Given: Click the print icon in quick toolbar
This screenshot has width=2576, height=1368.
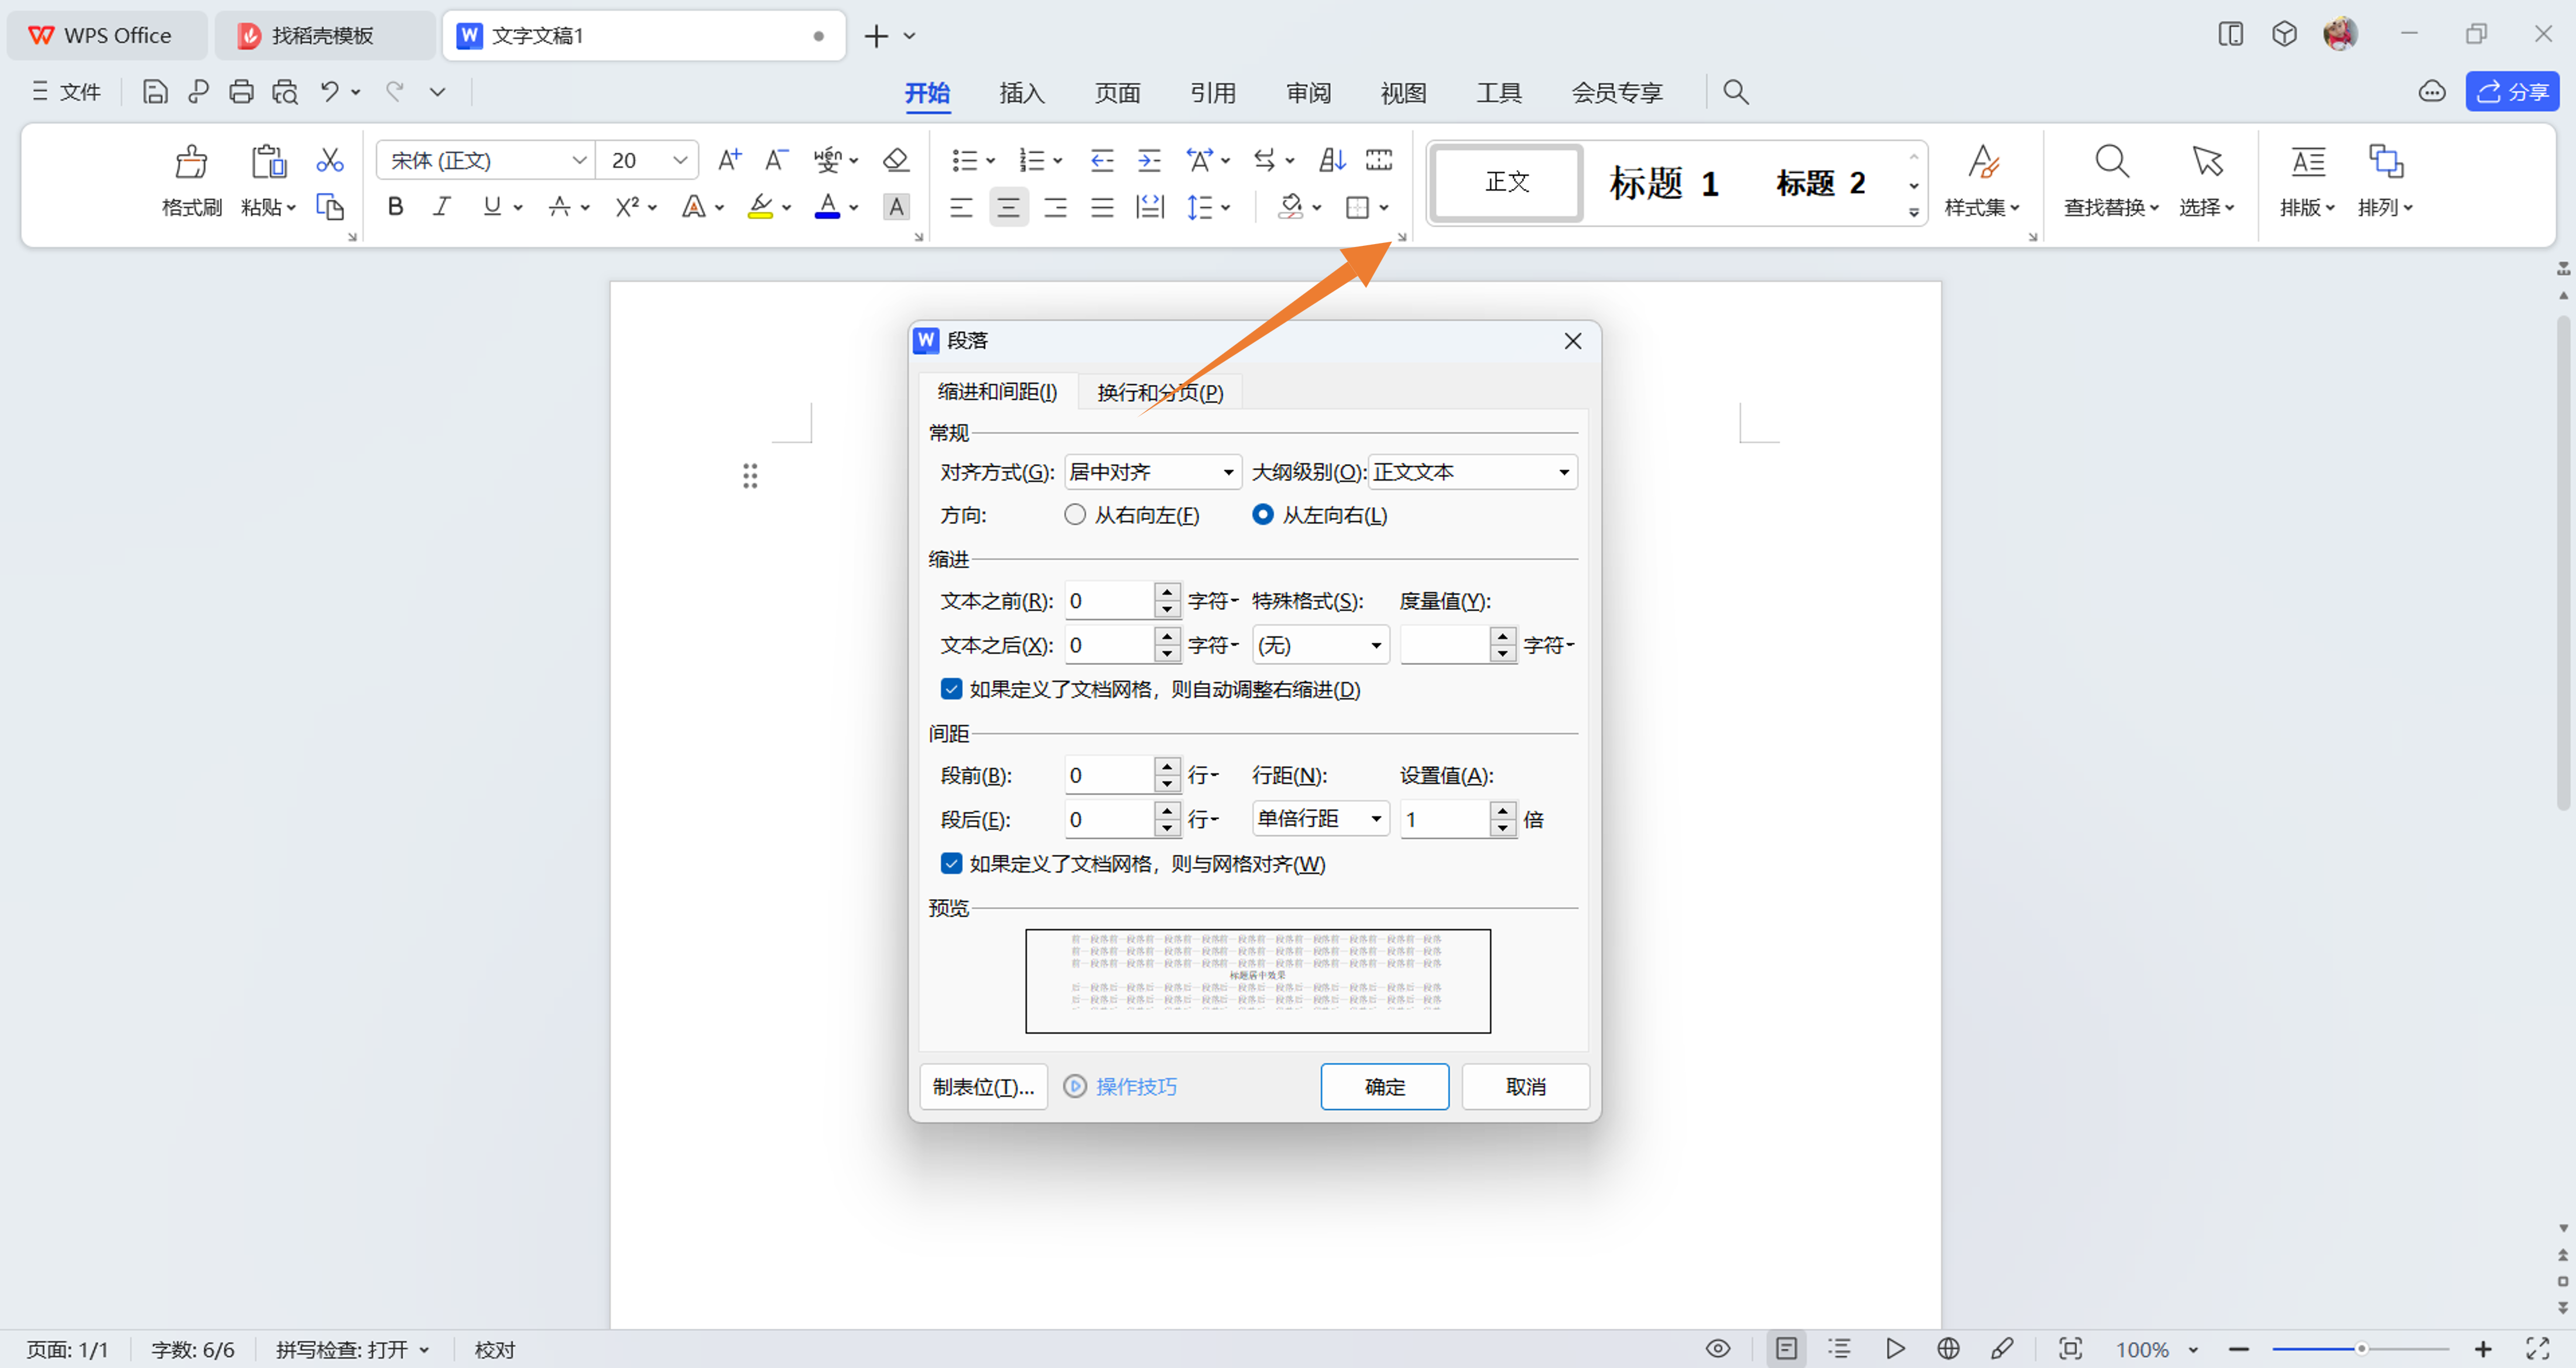Looking at the screenshot, I should coord(241,92).
